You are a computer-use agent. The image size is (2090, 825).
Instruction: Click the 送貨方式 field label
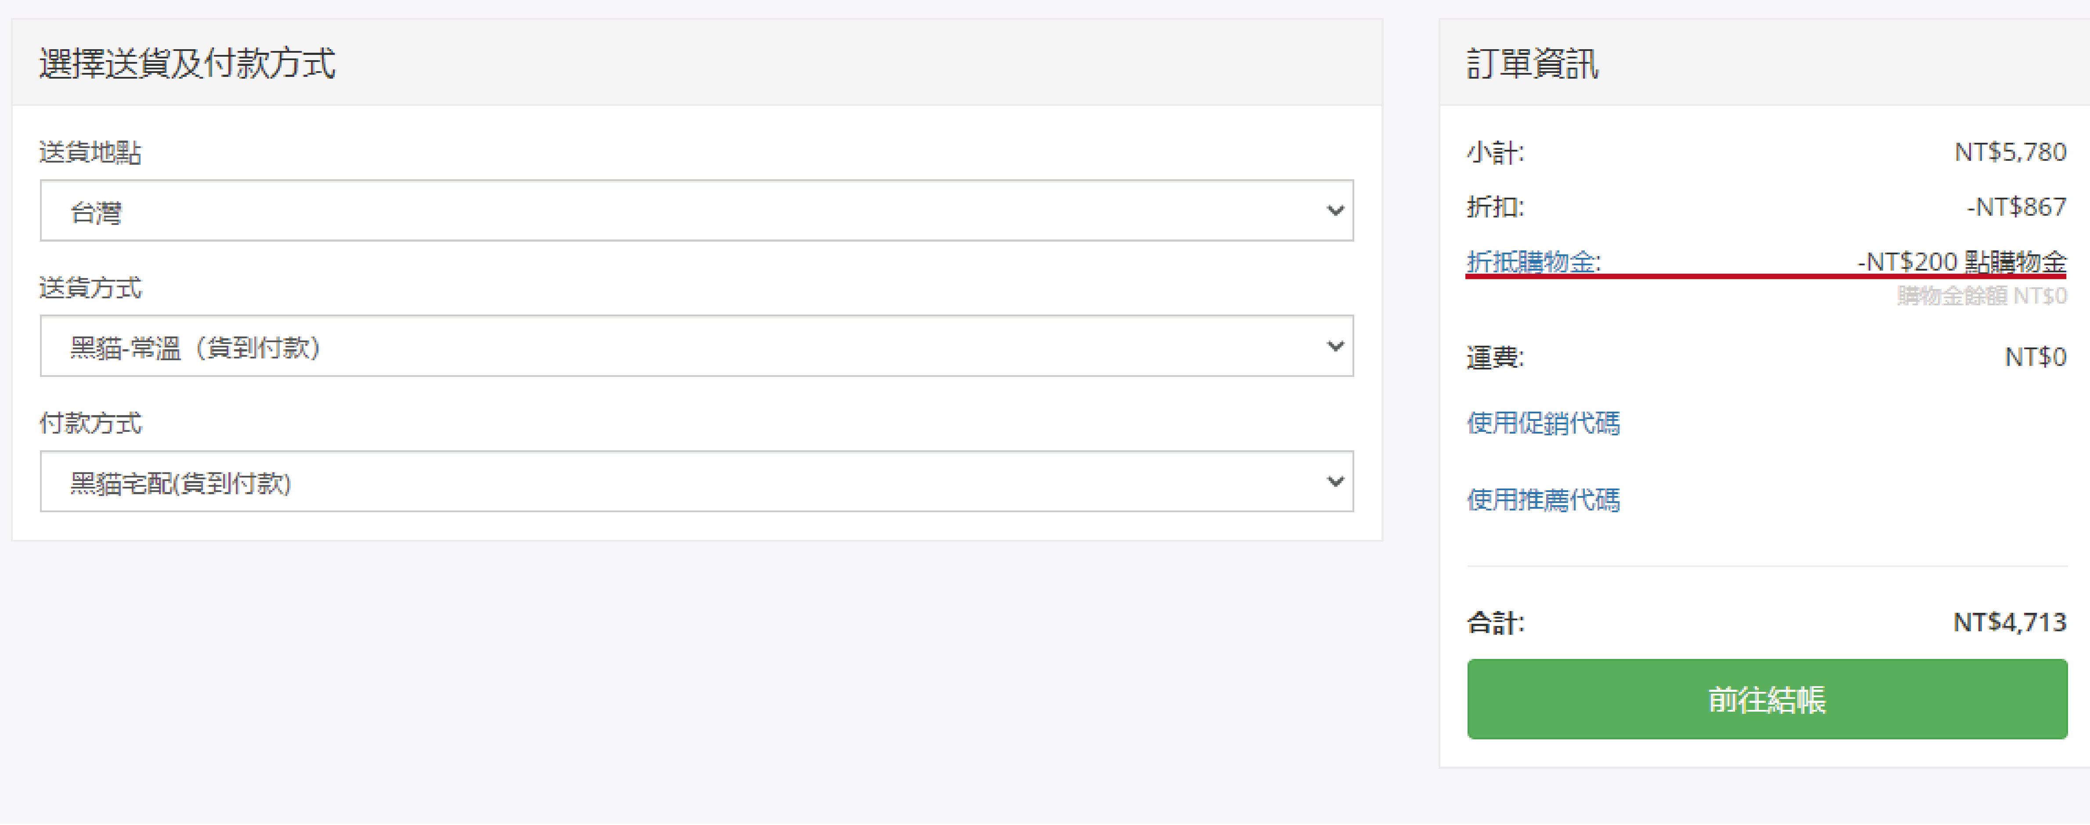(x=91, y=288)
